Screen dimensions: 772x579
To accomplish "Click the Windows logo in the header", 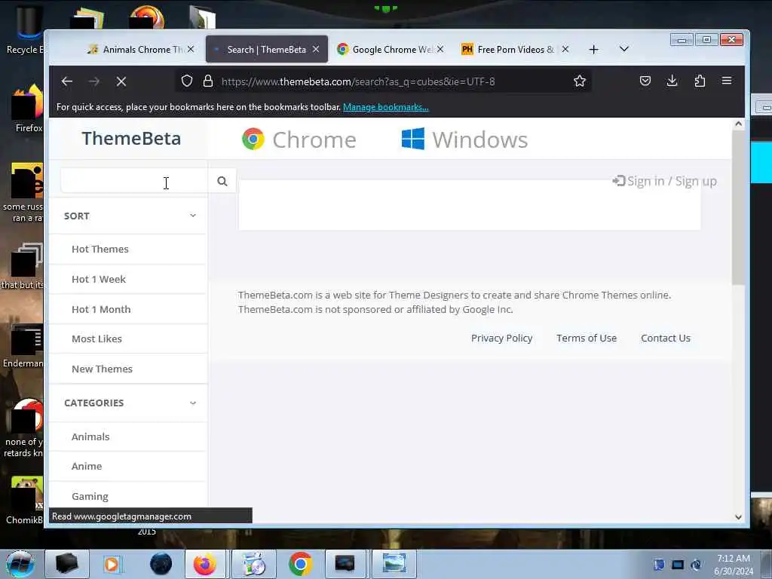I will (x=412, y=139).
